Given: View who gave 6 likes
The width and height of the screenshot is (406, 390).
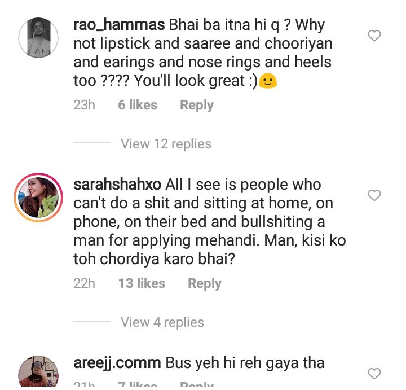Looking at the screenshot, I should tap(138, 105).
